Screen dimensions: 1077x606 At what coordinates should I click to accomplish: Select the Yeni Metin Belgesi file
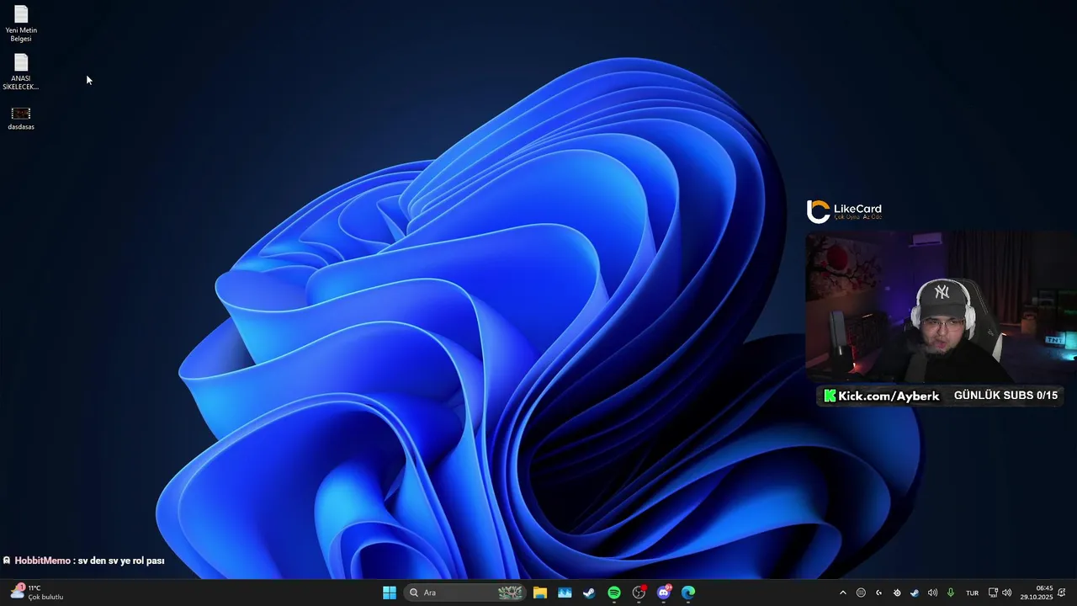tap(21, 24)
